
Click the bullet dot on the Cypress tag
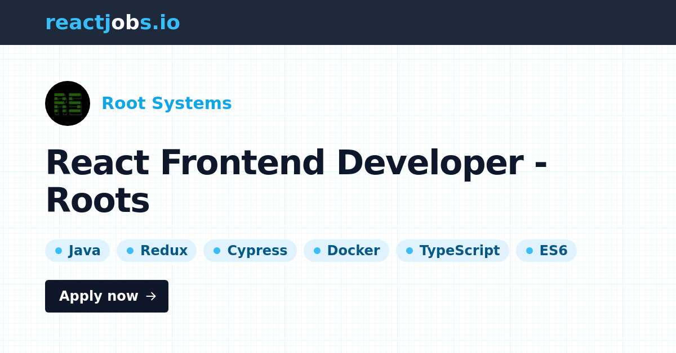[217, 251]
